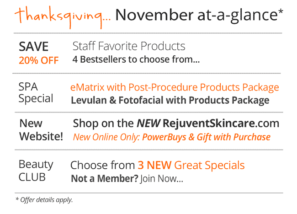Click the 'Beauty CLUB' label
The height and width of the screenshot is (214, 297).
(36, 171)
